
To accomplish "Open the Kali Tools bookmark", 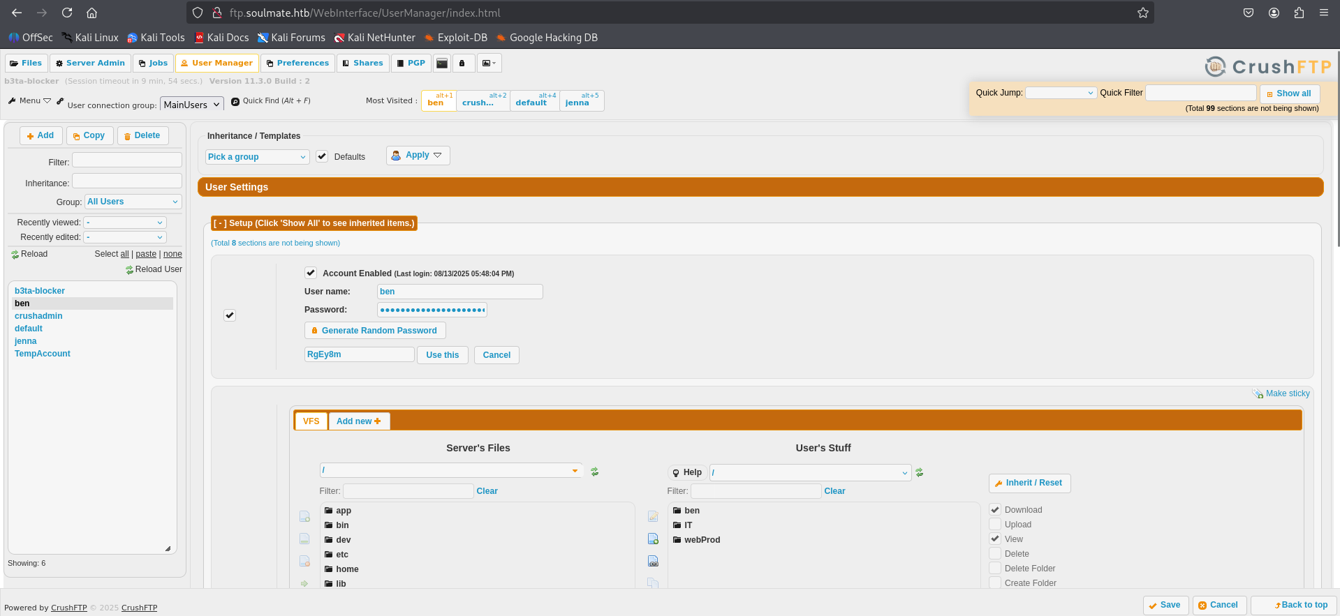I will (x=156, y=38).
